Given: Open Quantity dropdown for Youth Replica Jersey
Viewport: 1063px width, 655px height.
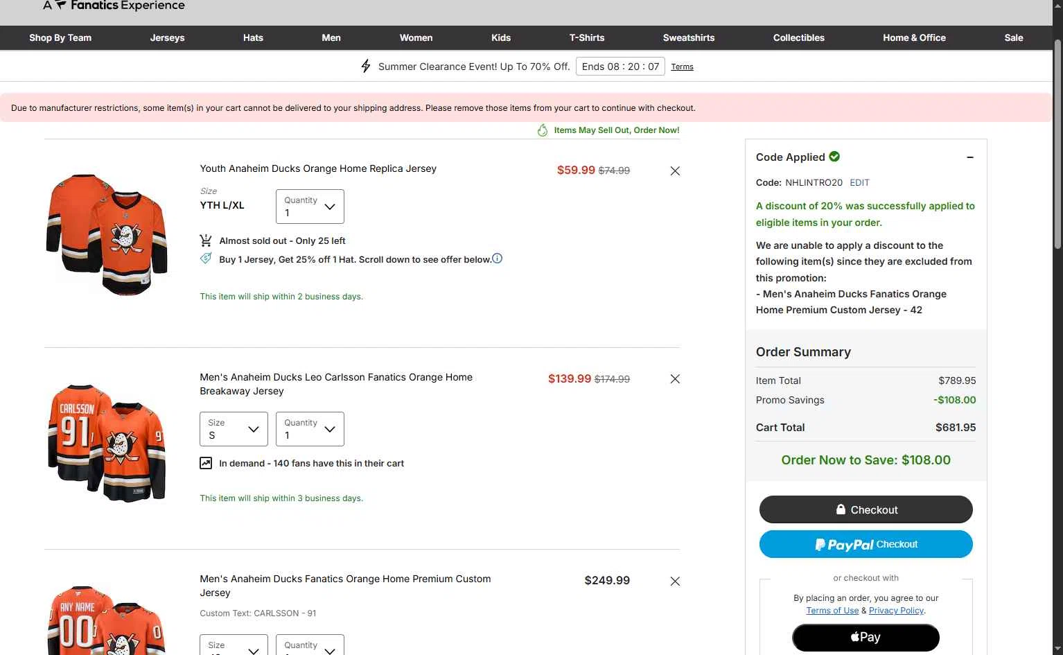Looking at the screenshot, I should [310, 207].
